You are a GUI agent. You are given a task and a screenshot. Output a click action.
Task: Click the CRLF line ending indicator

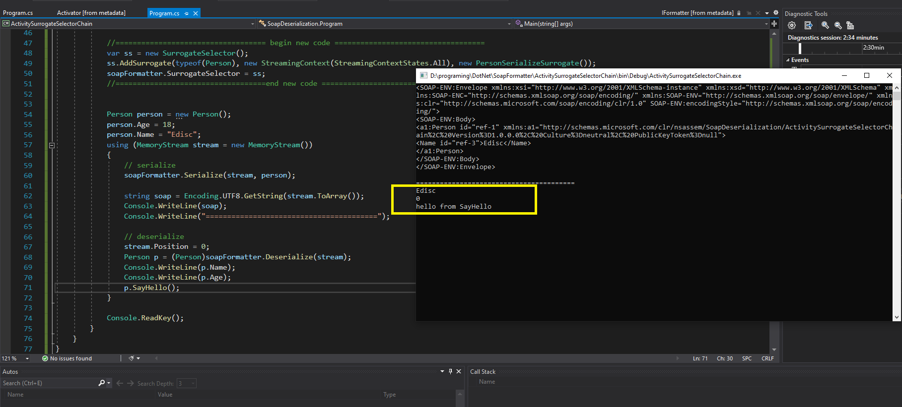click(x=767, y=358)
